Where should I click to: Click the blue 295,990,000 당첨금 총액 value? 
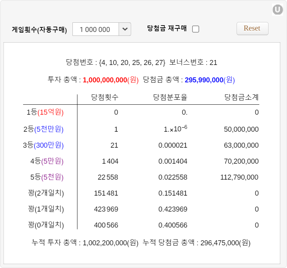coord(204,80)
